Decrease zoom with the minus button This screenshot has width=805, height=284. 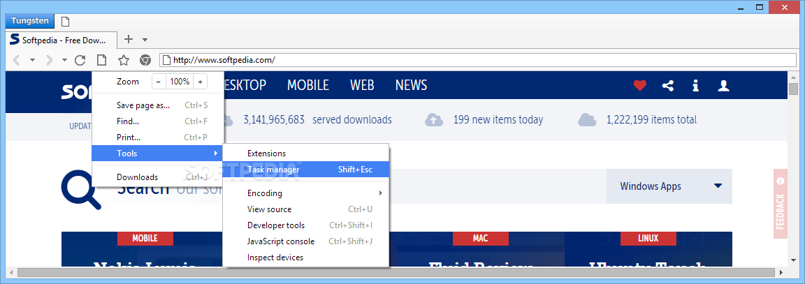click(x=159, y=82)
